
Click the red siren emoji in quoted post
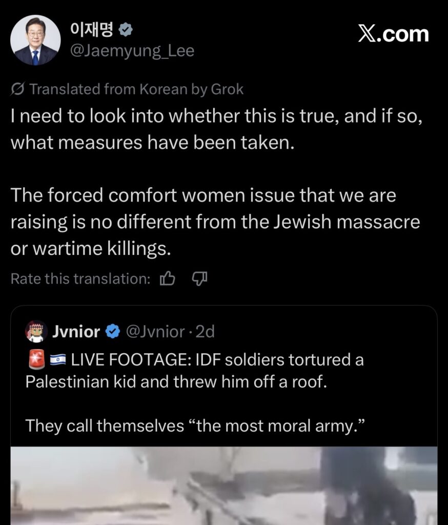click(x=35, y=360)
